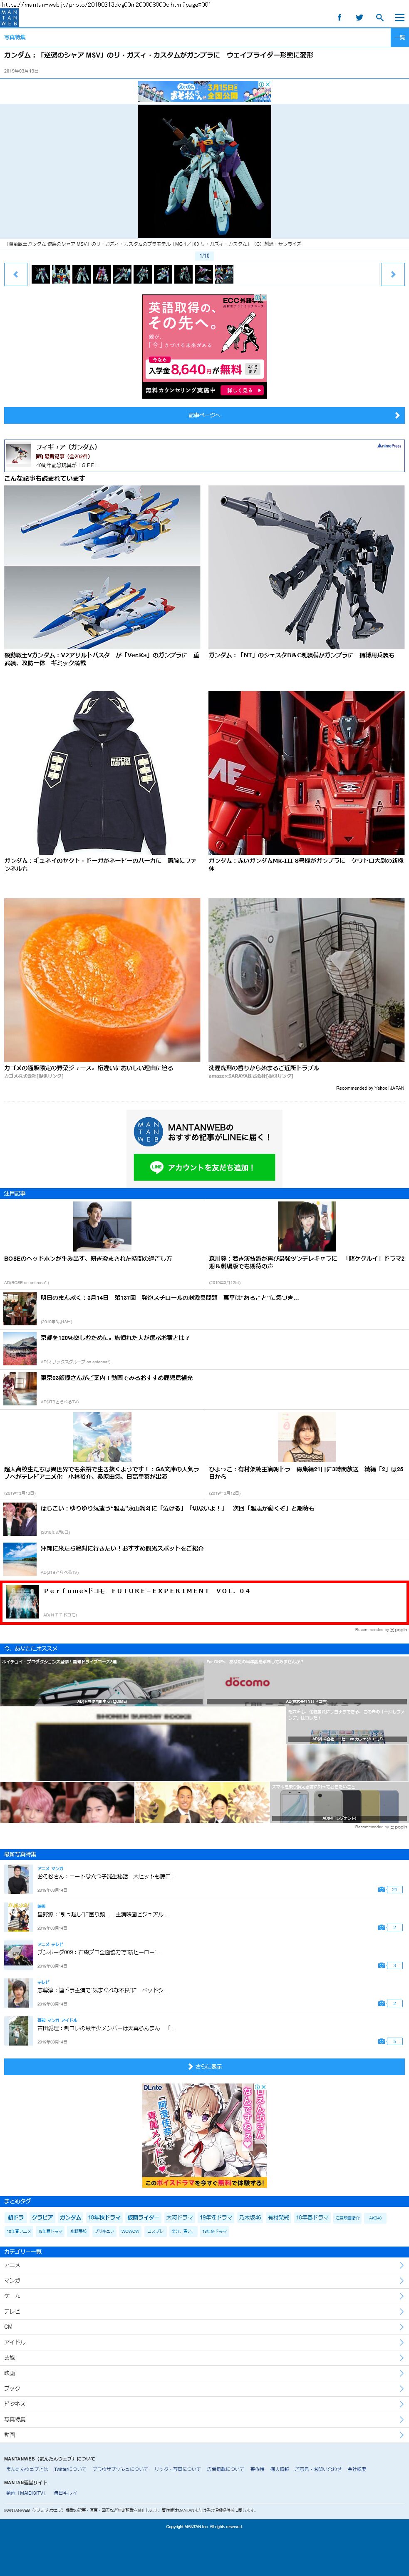Image resolution: width=409 pixels, height=2576 pixels.
Task: Select the ガンダム tag
Action: click(x=70, y=2217)
